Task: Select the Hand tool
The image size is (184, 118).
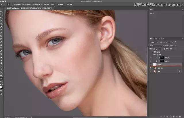Action: click(x=1, y=75)
